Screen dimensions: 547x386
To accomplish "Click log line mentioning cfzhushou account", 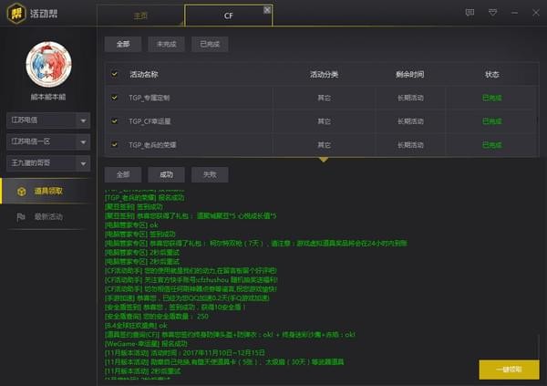I will point(191,280).
